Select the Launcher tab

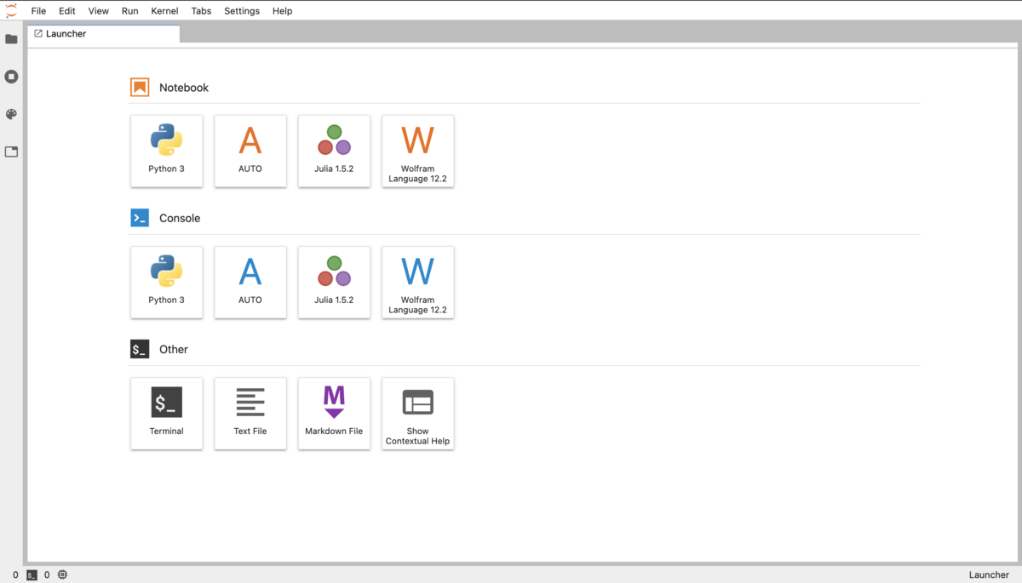click(x=104, y=34)
